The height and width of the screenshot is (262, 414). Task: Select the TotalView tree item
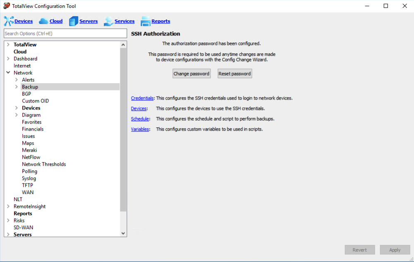[x=25, y=45]
